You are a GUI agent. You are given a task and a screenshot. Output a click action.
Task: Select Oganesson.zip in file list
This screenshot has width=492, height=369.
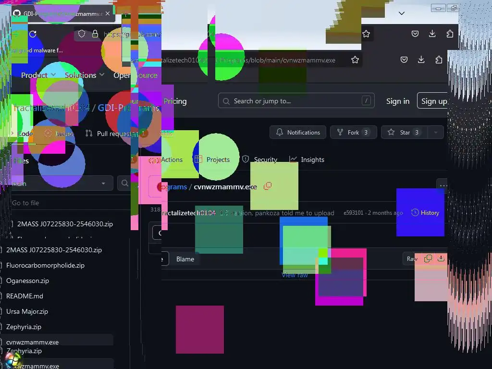point(27,281)
